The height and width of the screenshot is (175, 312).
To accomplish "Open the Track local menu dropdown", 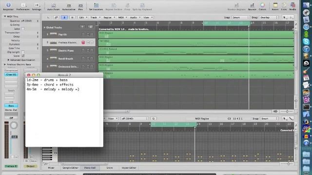I will [x=96, y=17].
